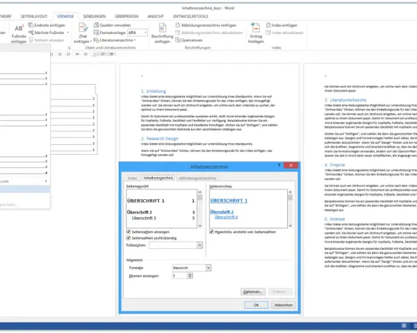Click the Endnote einfügen icon
This screenshot has width=417, height=333.
point(31,25)
